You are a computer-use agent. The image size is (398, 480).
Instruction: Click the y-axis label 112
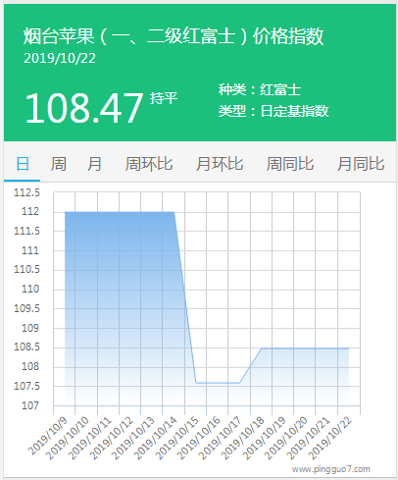click(x=30, y=211)
